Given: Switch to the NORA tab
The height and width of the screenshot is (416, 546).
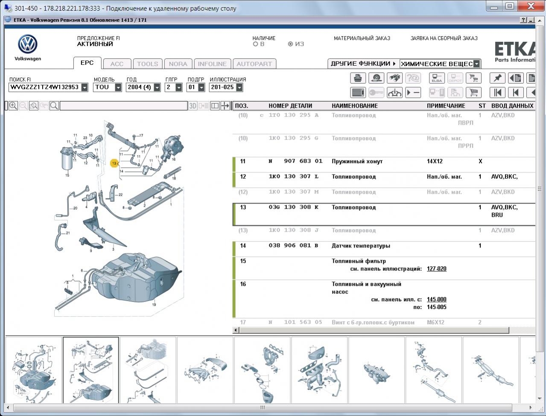Looking at the screenshot, I should coord(178,64).
